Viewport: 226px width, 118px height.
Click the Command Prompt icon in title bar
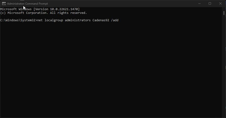coord(4,4)
